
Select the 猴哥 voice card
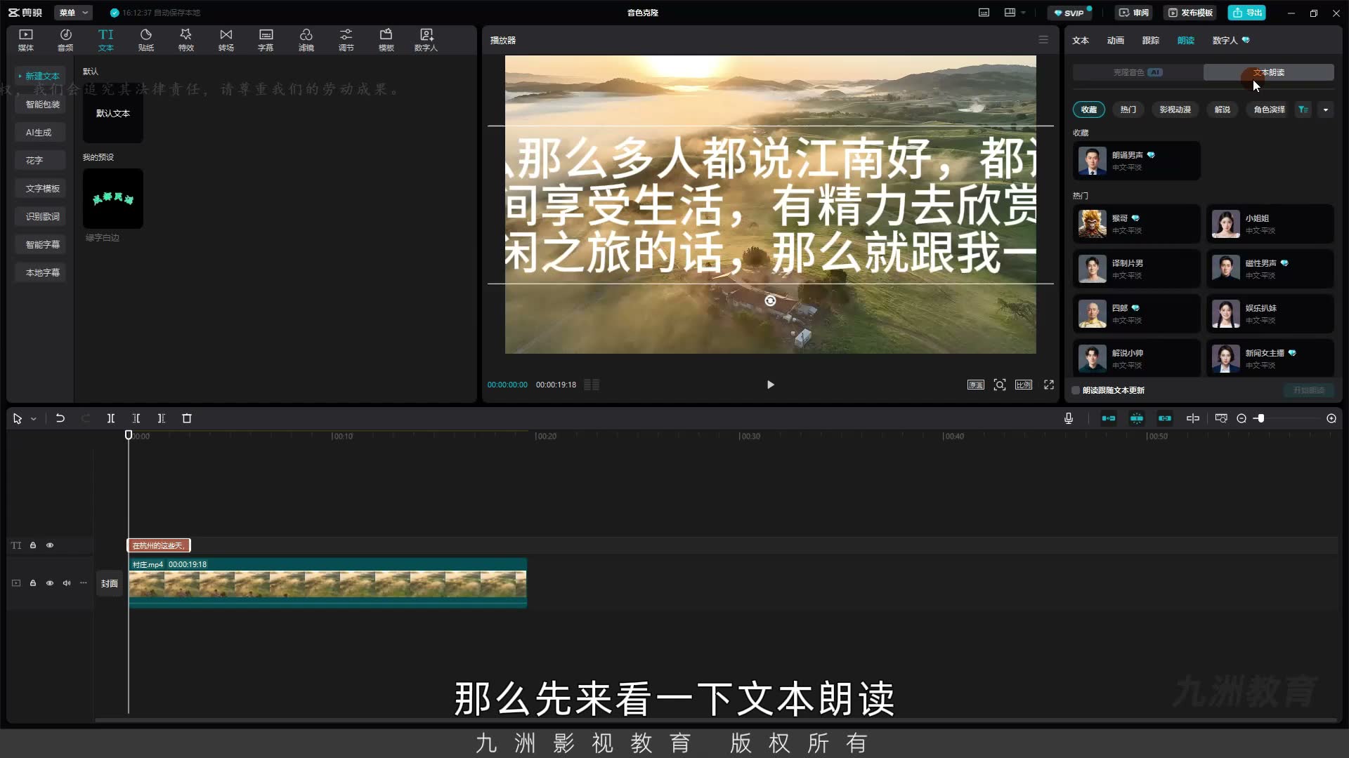pyautogui.click(x=1137, y=224)
